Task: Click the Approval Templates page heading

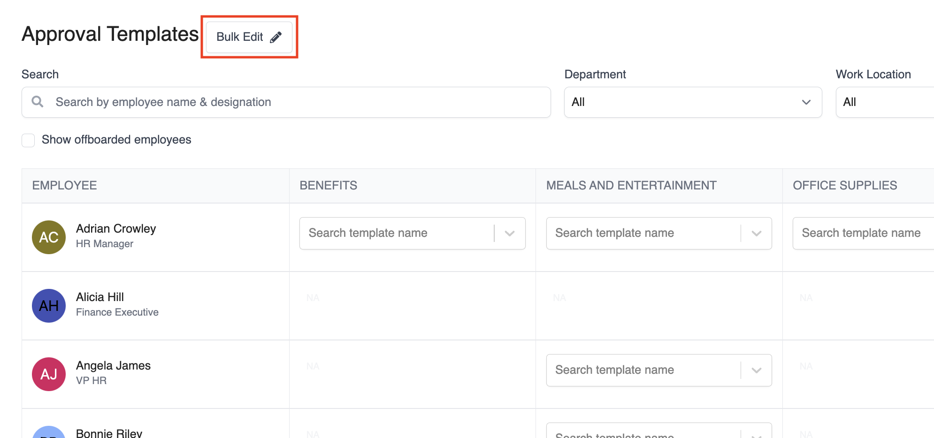Action: [110, 34]
